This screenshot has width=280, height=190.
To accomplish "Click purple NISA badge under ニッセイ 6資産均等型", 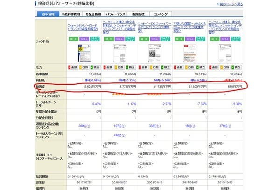I will pos(225,39).
